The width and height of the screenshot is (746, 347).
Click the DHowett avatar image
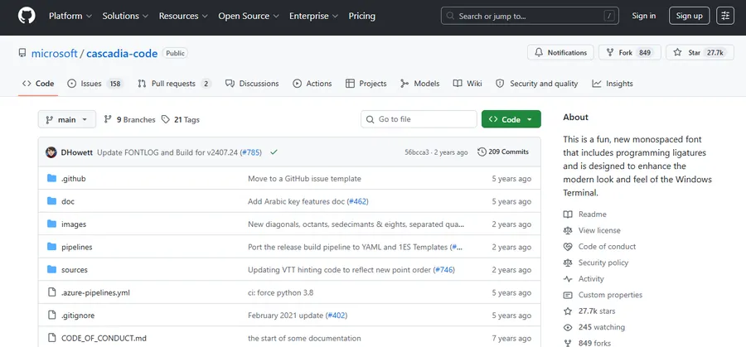pos(51,152)
